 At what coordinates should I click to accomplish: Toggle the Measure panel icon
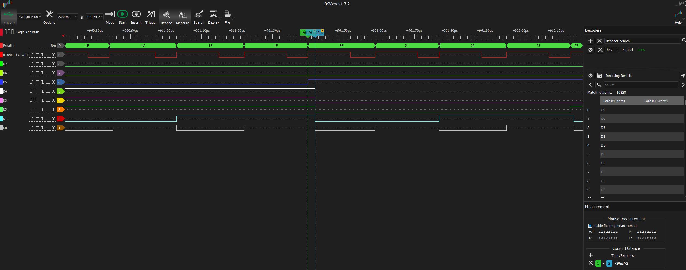click(x=183, y=15)
